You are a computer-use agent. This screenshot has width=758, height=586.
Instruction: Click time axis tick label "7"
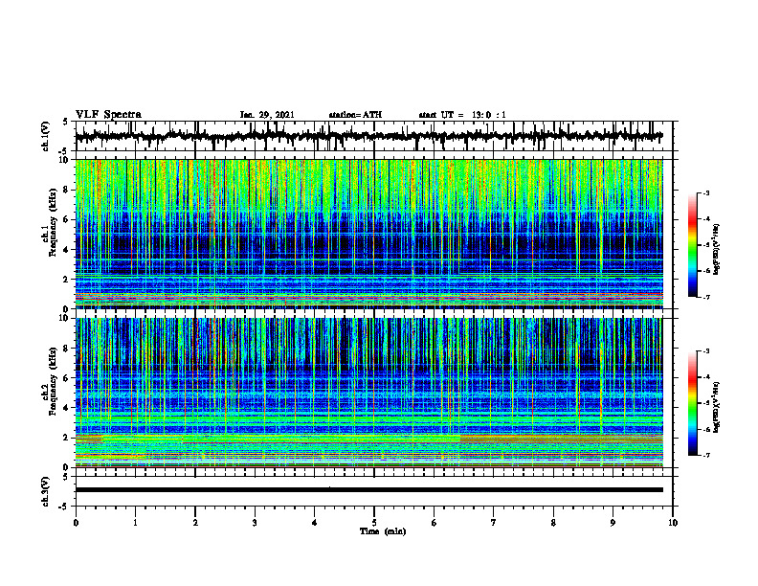(x=494, y=523)
